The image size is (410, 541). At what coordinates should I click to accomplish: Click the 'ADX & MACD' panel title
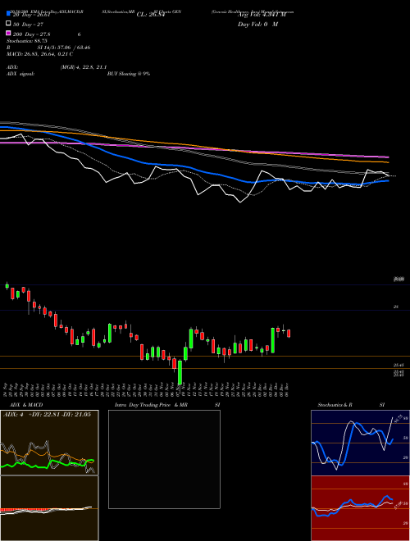(x=26, y=405)
